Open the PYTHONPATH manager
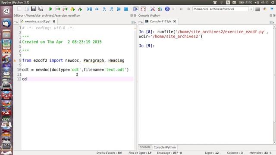 pos(160,9)
